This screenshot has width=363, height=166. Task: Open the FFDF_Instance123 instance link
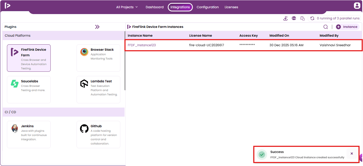[x=142, y=45]
